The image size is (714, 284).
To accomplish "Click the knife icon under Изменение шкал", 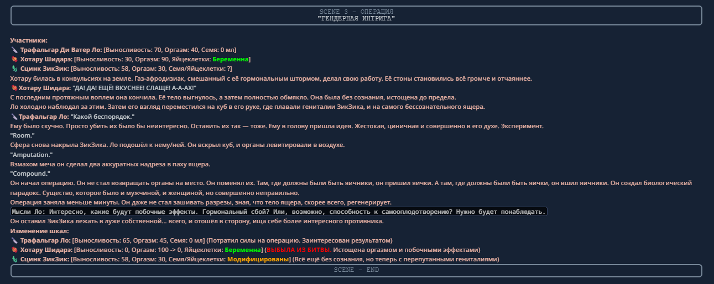I will pyautogui.click(x=14, y=240).
